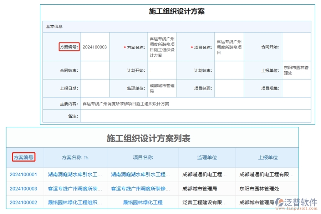
Task: Open plan number 2024100003
Action: point(22,189)
